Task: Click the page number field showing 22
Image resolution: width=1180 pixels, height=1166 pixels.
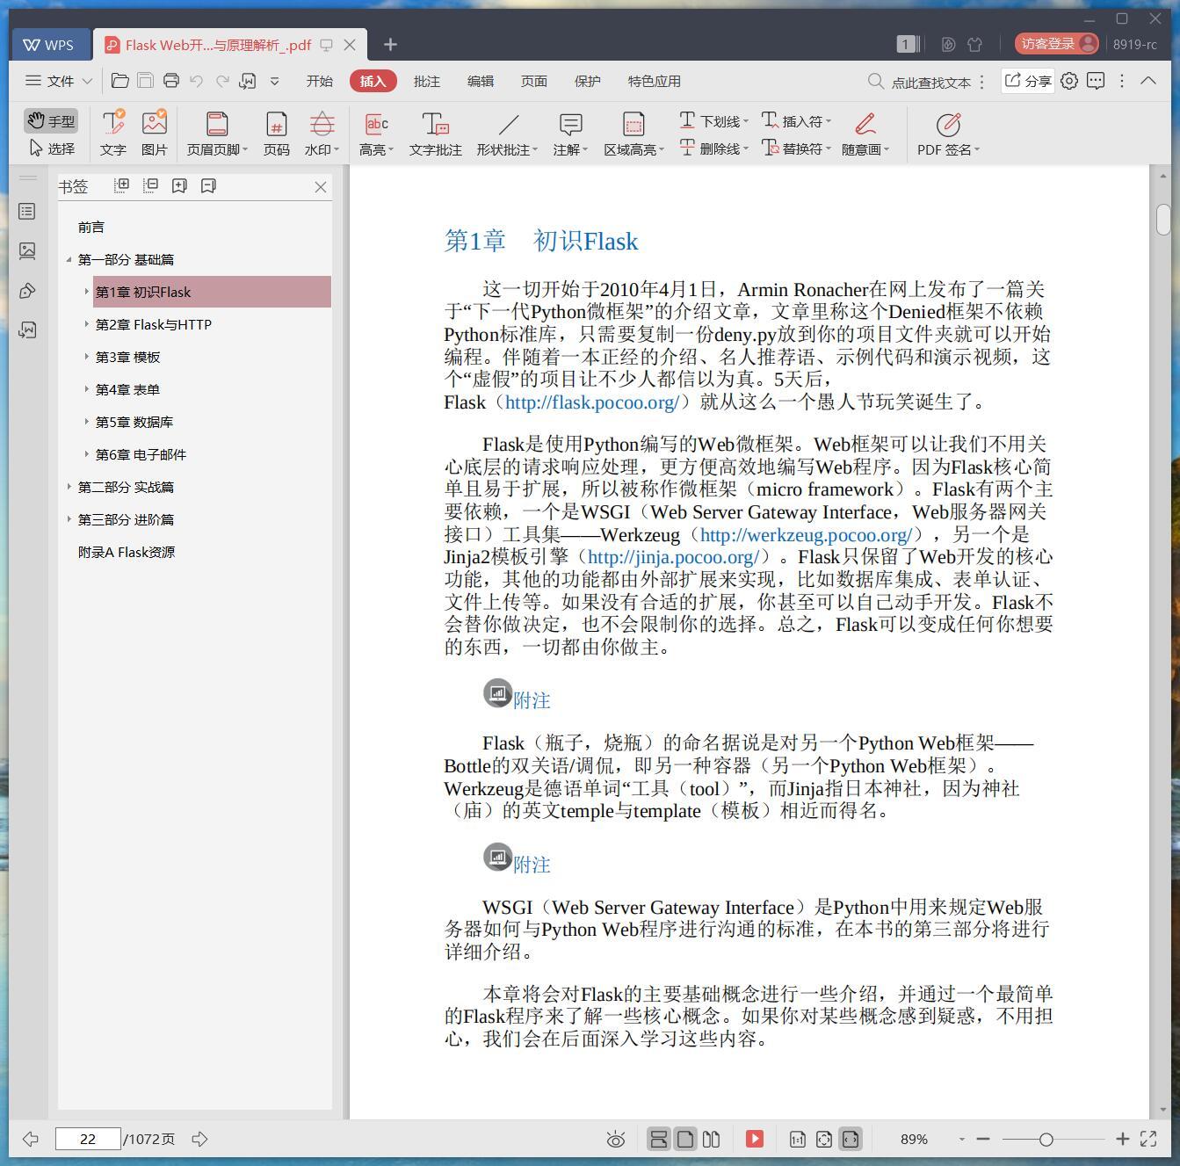Action: pyautogui.click(x=88, y=1139)
